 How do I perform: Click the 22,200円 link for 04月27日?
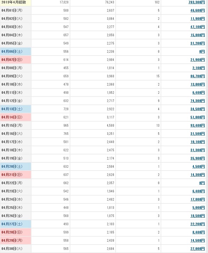click(197, 224)
